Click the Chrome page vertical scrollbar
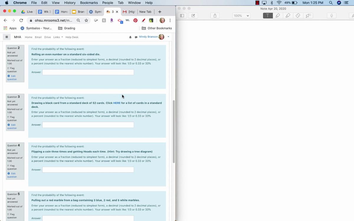The height and width of the screenshot is (221, 354). pos(174,132)
